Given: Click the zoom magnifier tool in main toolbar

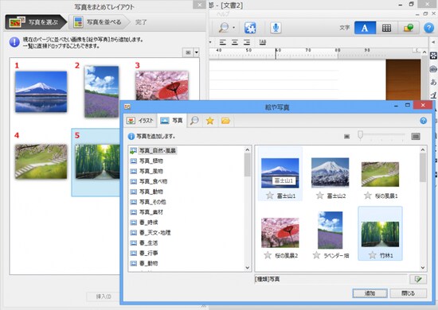Looking at the screenshot, I should 224,28.
